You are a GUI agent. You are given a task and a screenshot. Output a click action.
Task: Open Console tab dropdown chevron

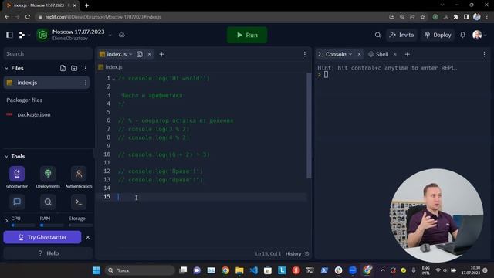tap(350, 54)
